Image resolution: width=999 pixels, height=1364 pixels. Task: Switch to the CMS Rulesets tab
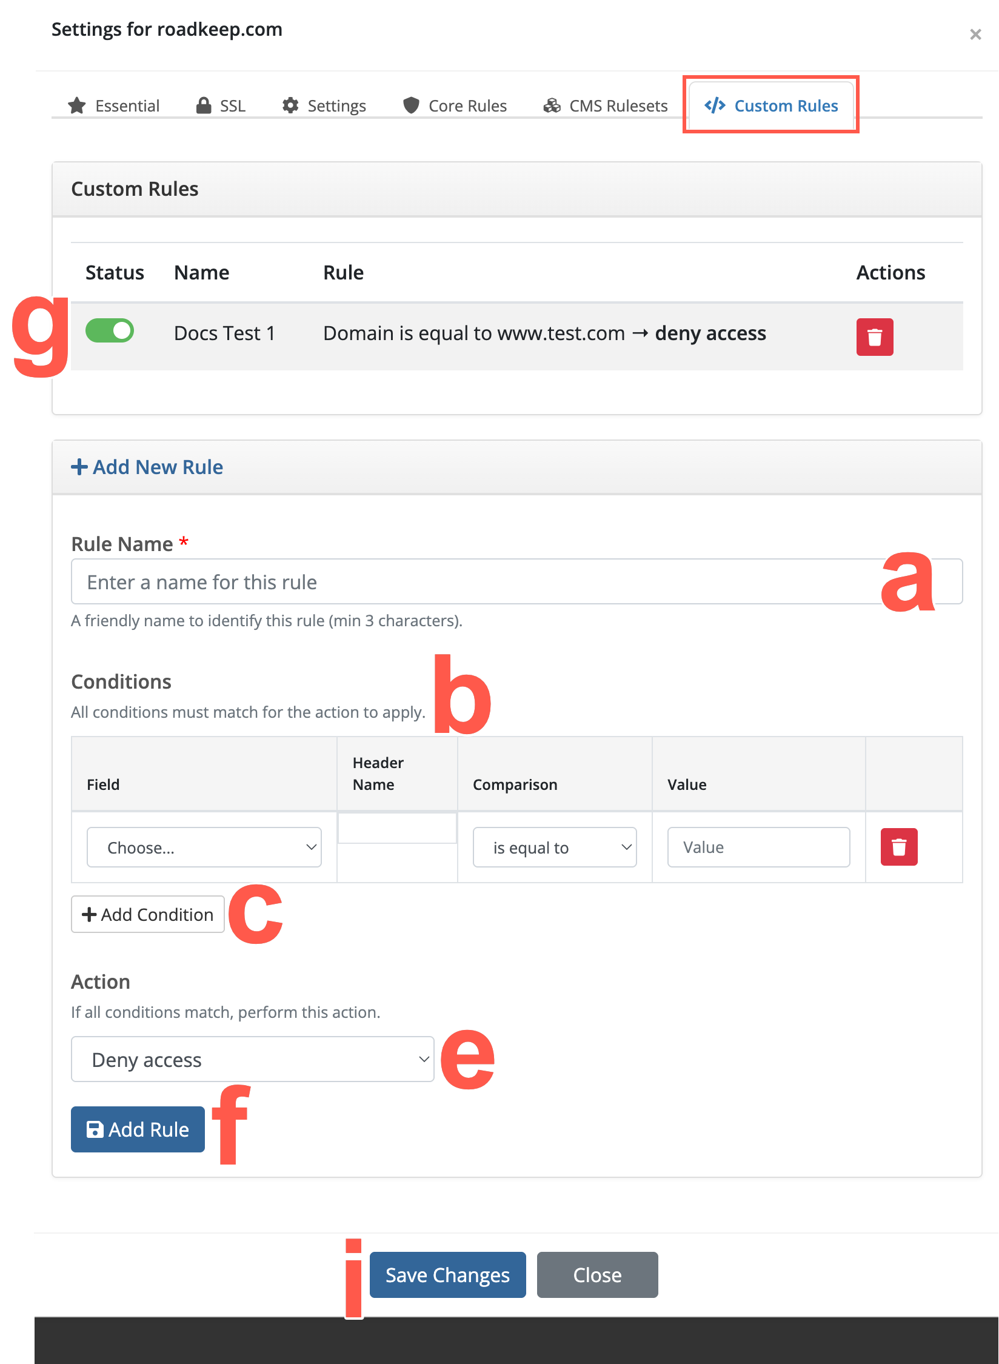click(x=606, y=105)
